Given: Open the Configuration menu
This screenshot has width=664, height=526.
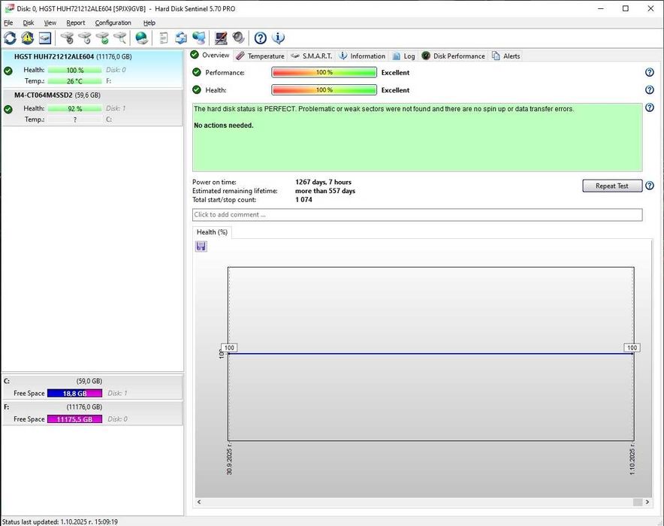Looking at the screenshot, I should coord(113,23).
